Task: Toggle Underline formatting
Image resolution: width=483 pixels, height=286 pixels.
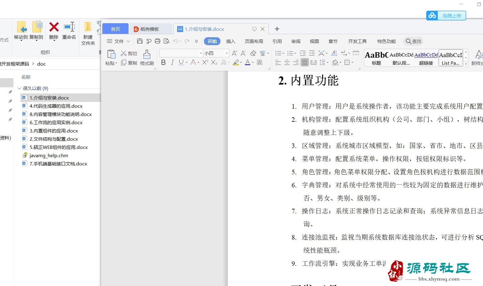Action: click(x=181, y=62)
